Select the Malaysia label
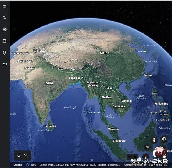 pos(113,129)
